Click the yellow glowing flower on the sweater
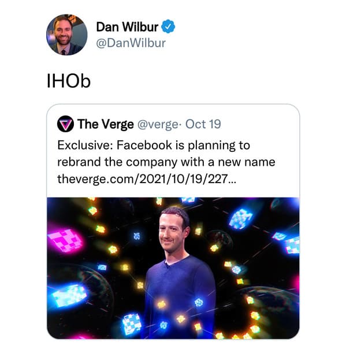 162,304
